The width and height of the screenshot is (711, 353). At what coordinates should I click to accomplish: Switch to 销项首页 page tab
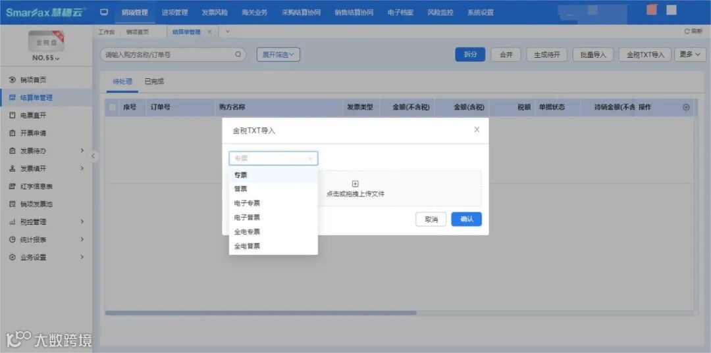pos(138,32)
